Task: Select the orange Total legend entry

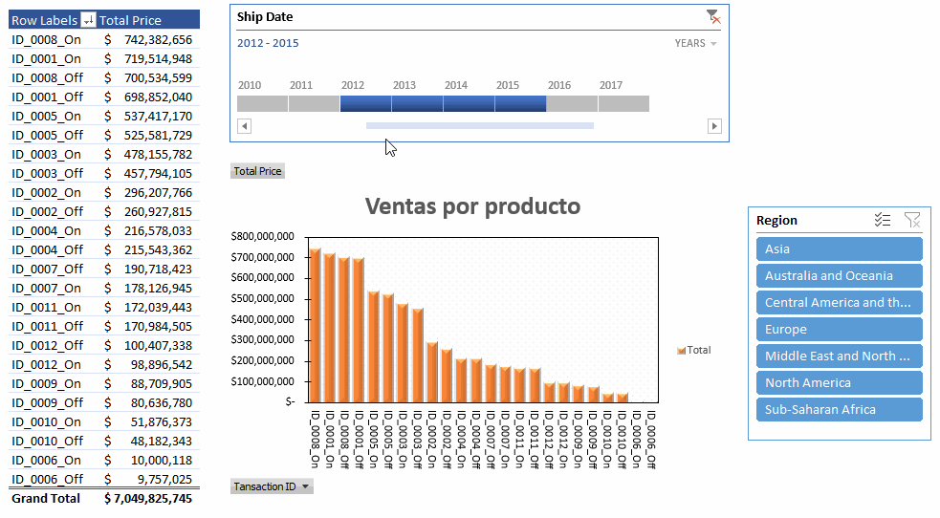Action: point(694,350)
